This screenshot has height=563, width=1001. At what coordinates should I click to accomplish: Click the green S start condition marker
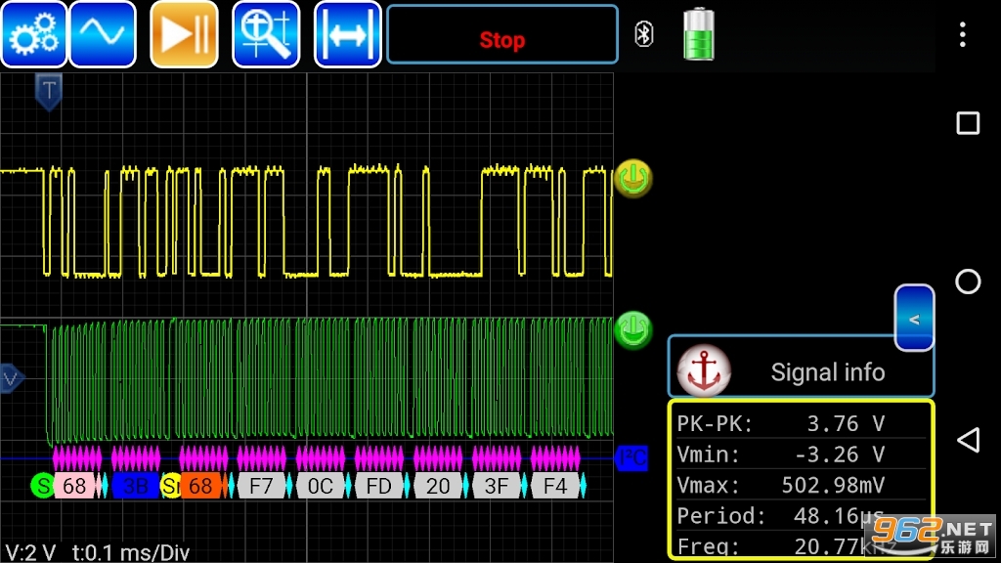tap(42, 486)
